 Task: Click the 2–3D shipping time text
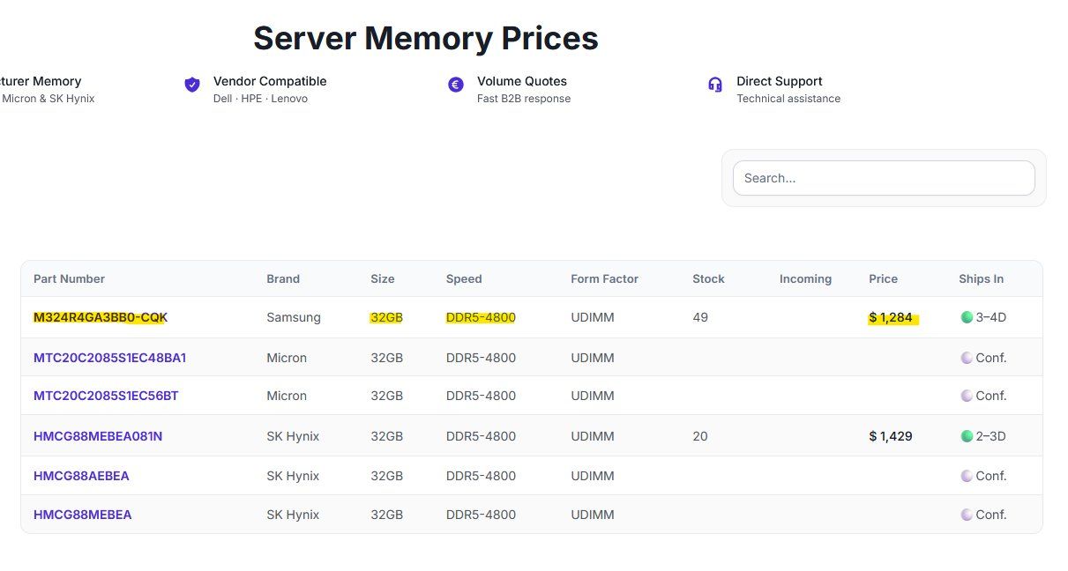pyautogui.click(x=991, y=436)
